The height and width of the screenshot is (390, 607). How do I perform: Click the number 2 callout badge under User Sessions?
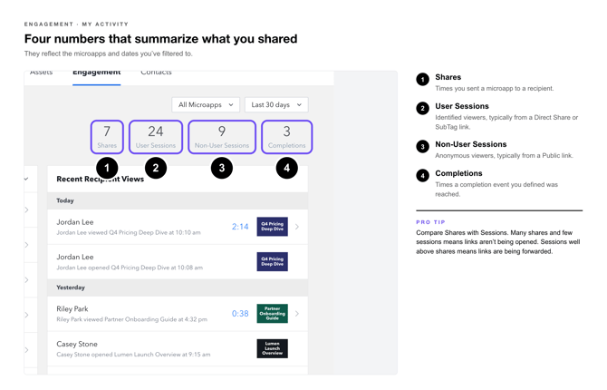[x=156, y=168]
